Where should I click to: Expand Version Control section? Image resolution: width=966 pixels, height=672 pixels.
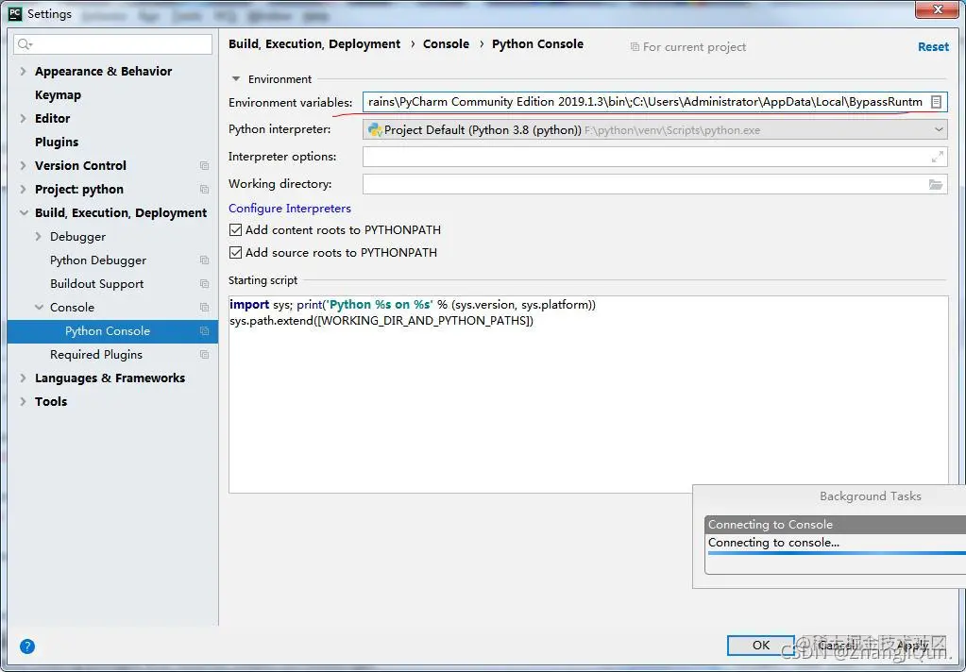click(x=23, y=166)
